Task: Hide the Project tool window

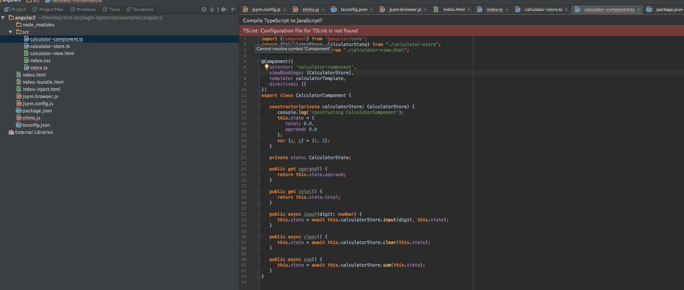Action: 233,10
